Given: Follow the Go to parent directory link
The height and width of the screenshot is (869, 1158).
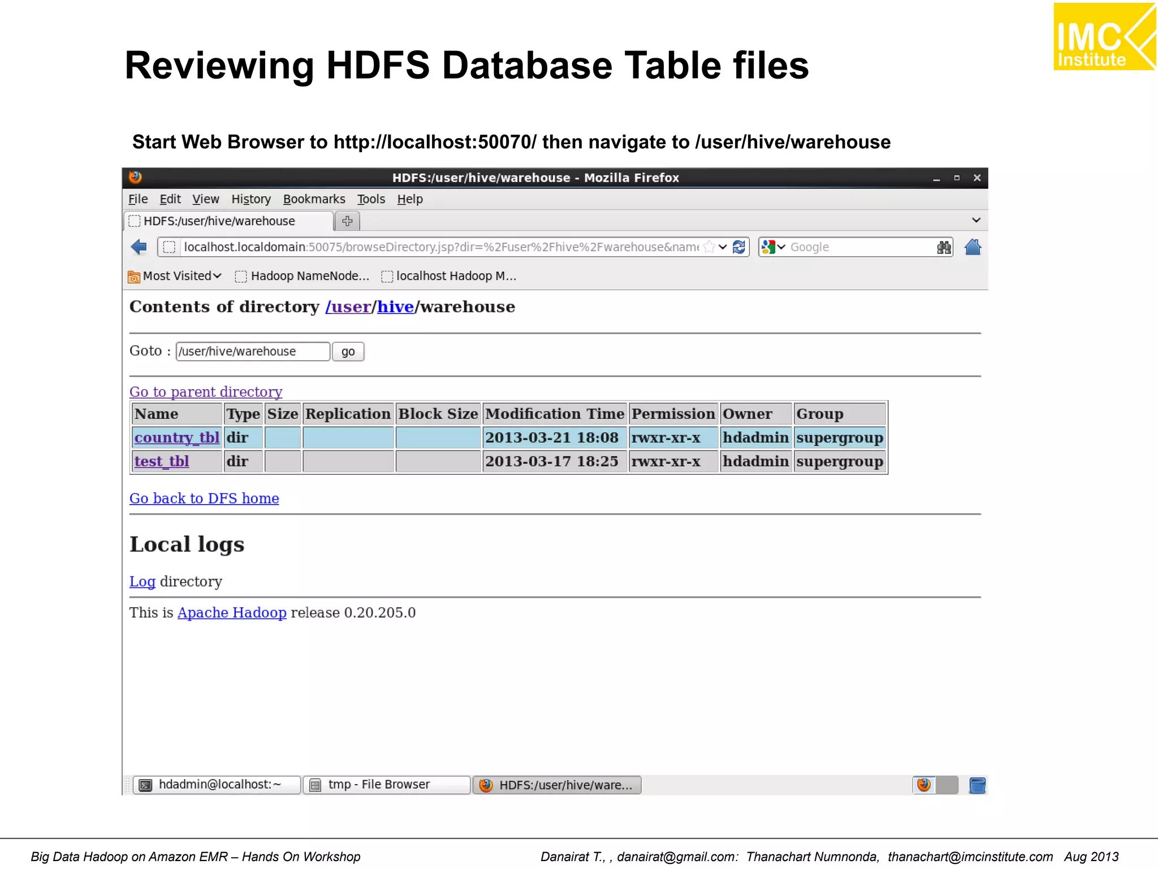Looking at the screenshot, I should pos(206,392).
